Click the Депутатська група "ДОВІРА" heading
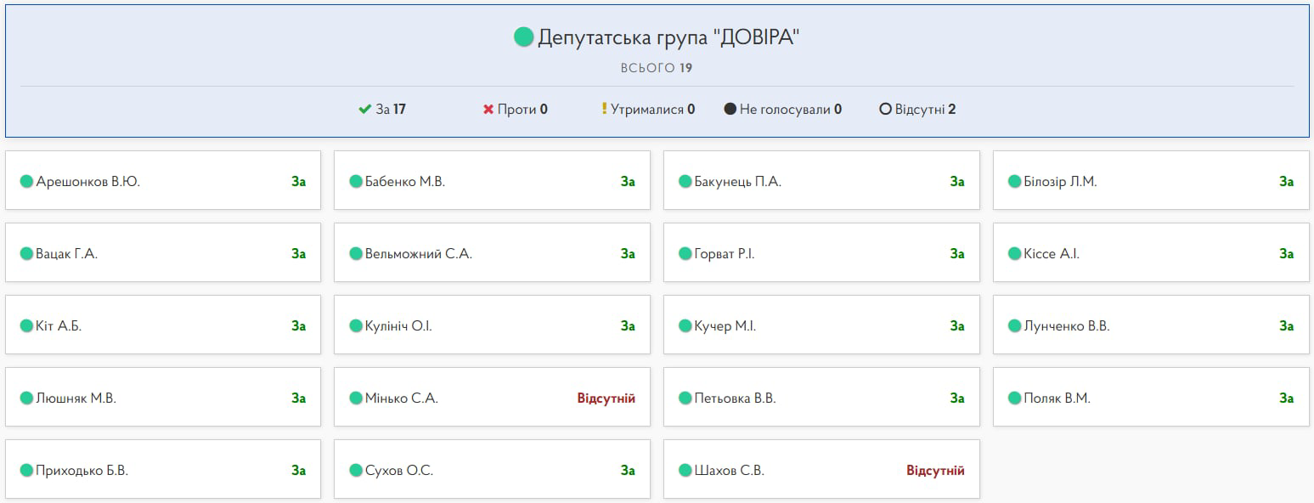 (668, 37)
